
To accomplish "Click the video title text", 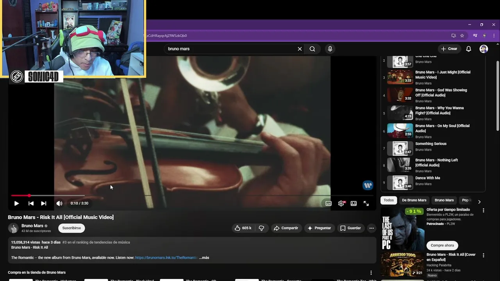I will click(61, 217).
